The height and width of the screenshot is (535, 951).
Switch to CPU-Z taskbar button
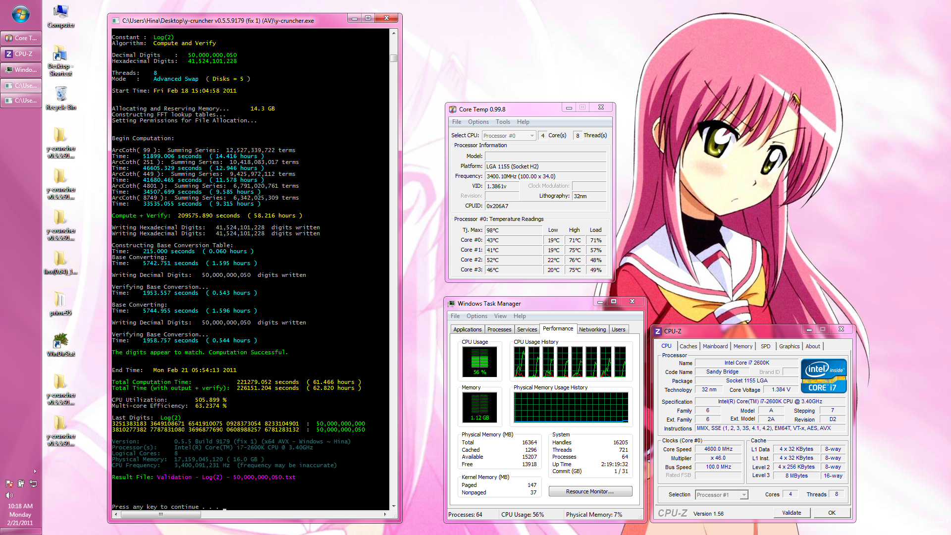21,54
